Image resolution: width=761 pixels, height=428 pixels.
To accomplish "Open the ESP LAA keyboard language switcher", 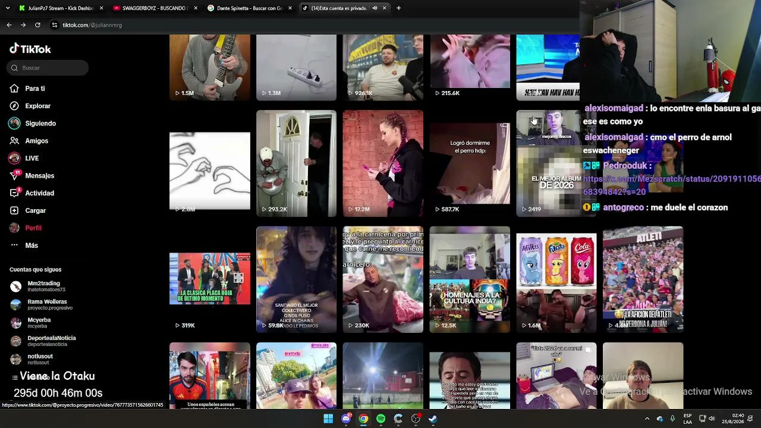I will pyautogui.click(x=687, y=418).
